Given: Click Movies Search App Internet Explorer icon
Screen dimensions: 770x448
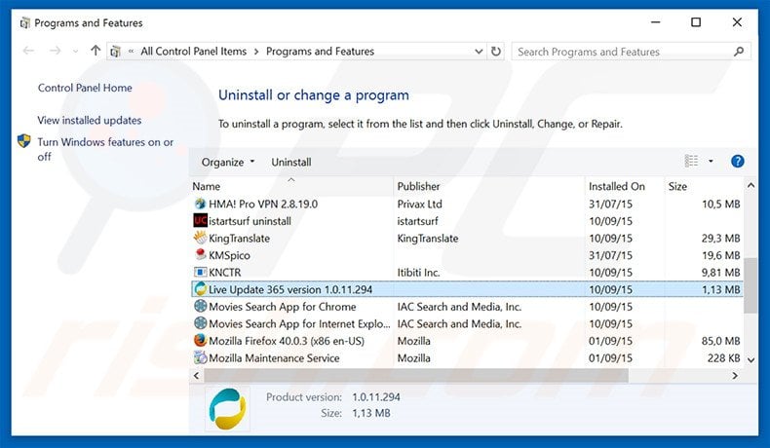Looking at the screenshot, I should coord(200,323).
